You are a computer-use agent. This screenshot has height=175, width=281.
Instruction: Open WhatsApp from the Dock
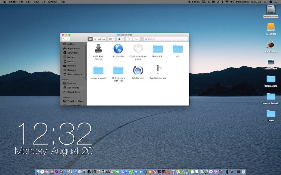(x=131, y=172)
